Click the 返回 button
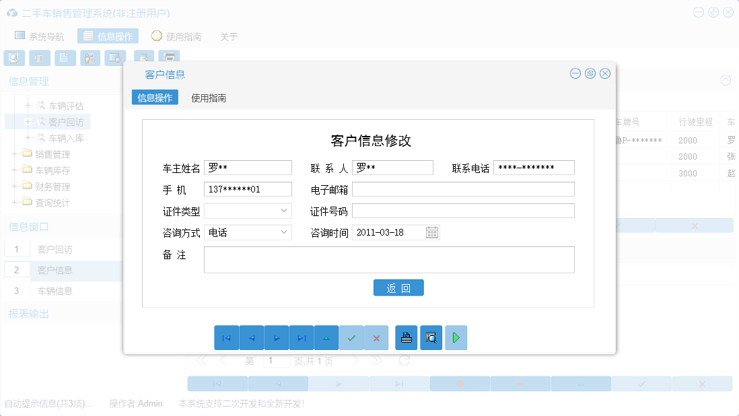 click(x=398, y=287)
